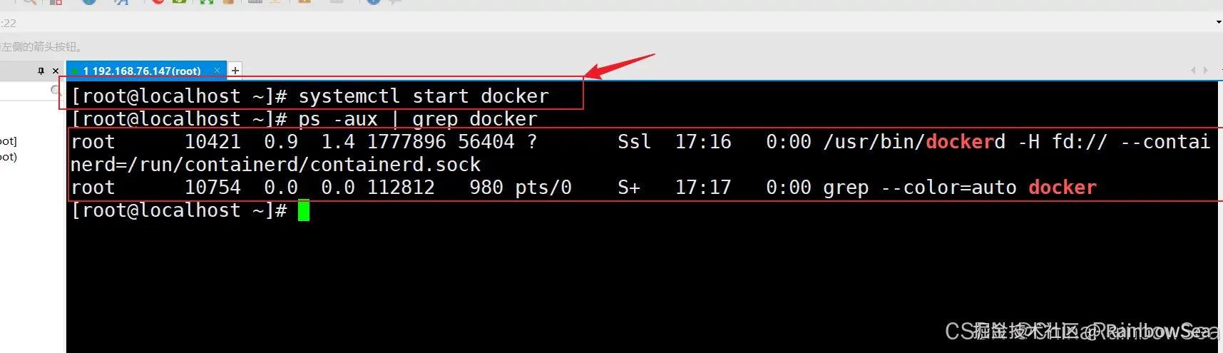This screenshot has width=1223, height=353.
Task: Click the green terminal cursor at prompt
Action: coord(304,210)
